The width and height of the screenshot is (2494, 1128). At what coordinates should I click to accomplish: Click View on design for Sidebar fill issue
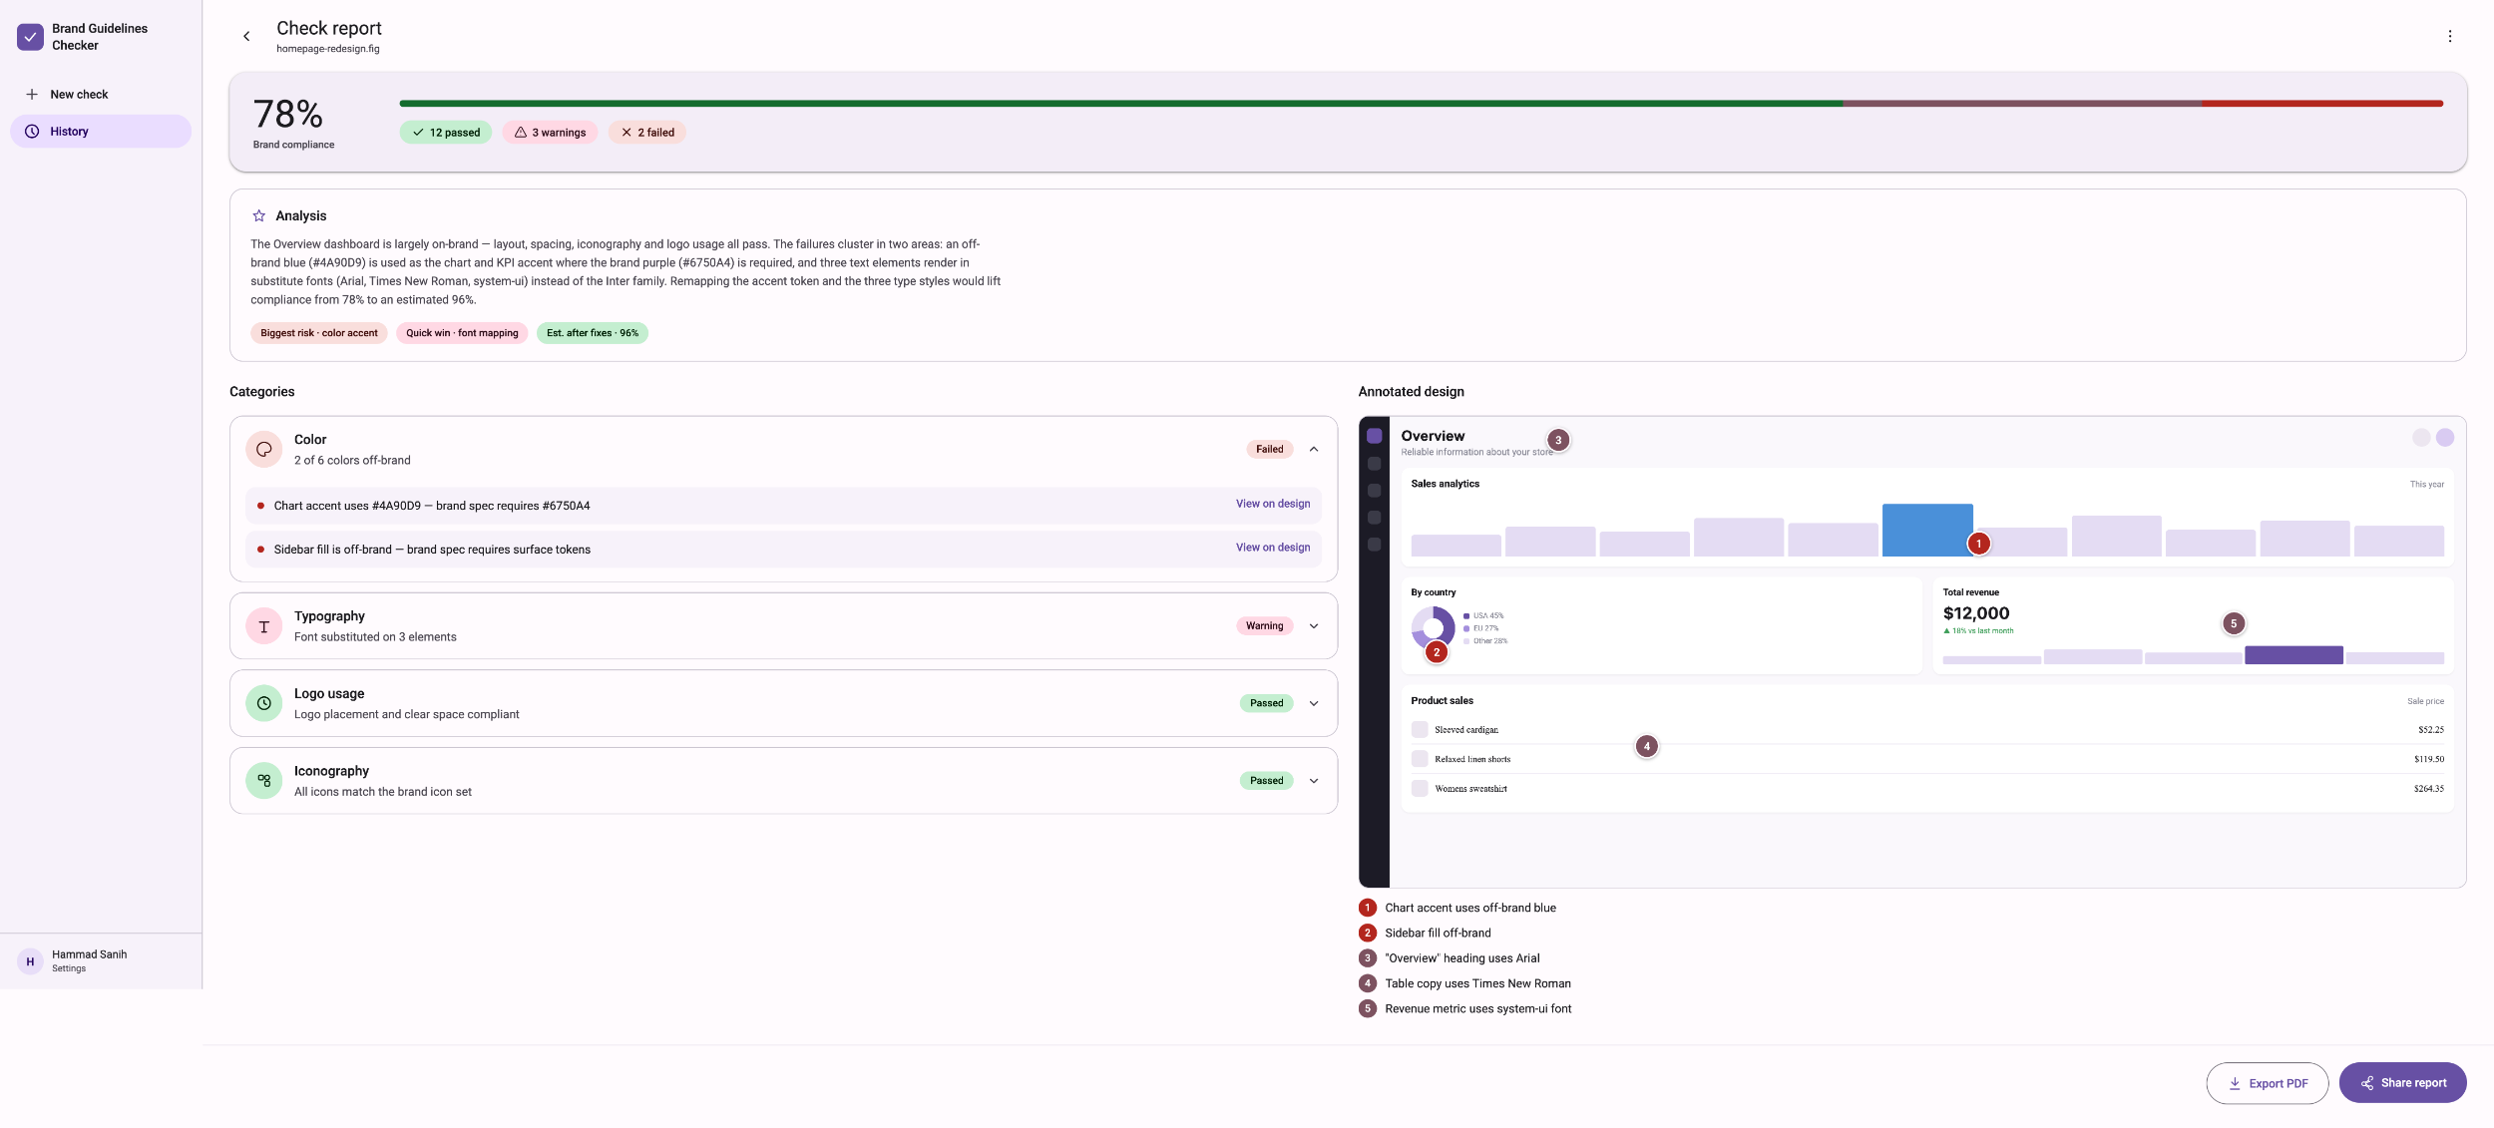point(1273,548)
